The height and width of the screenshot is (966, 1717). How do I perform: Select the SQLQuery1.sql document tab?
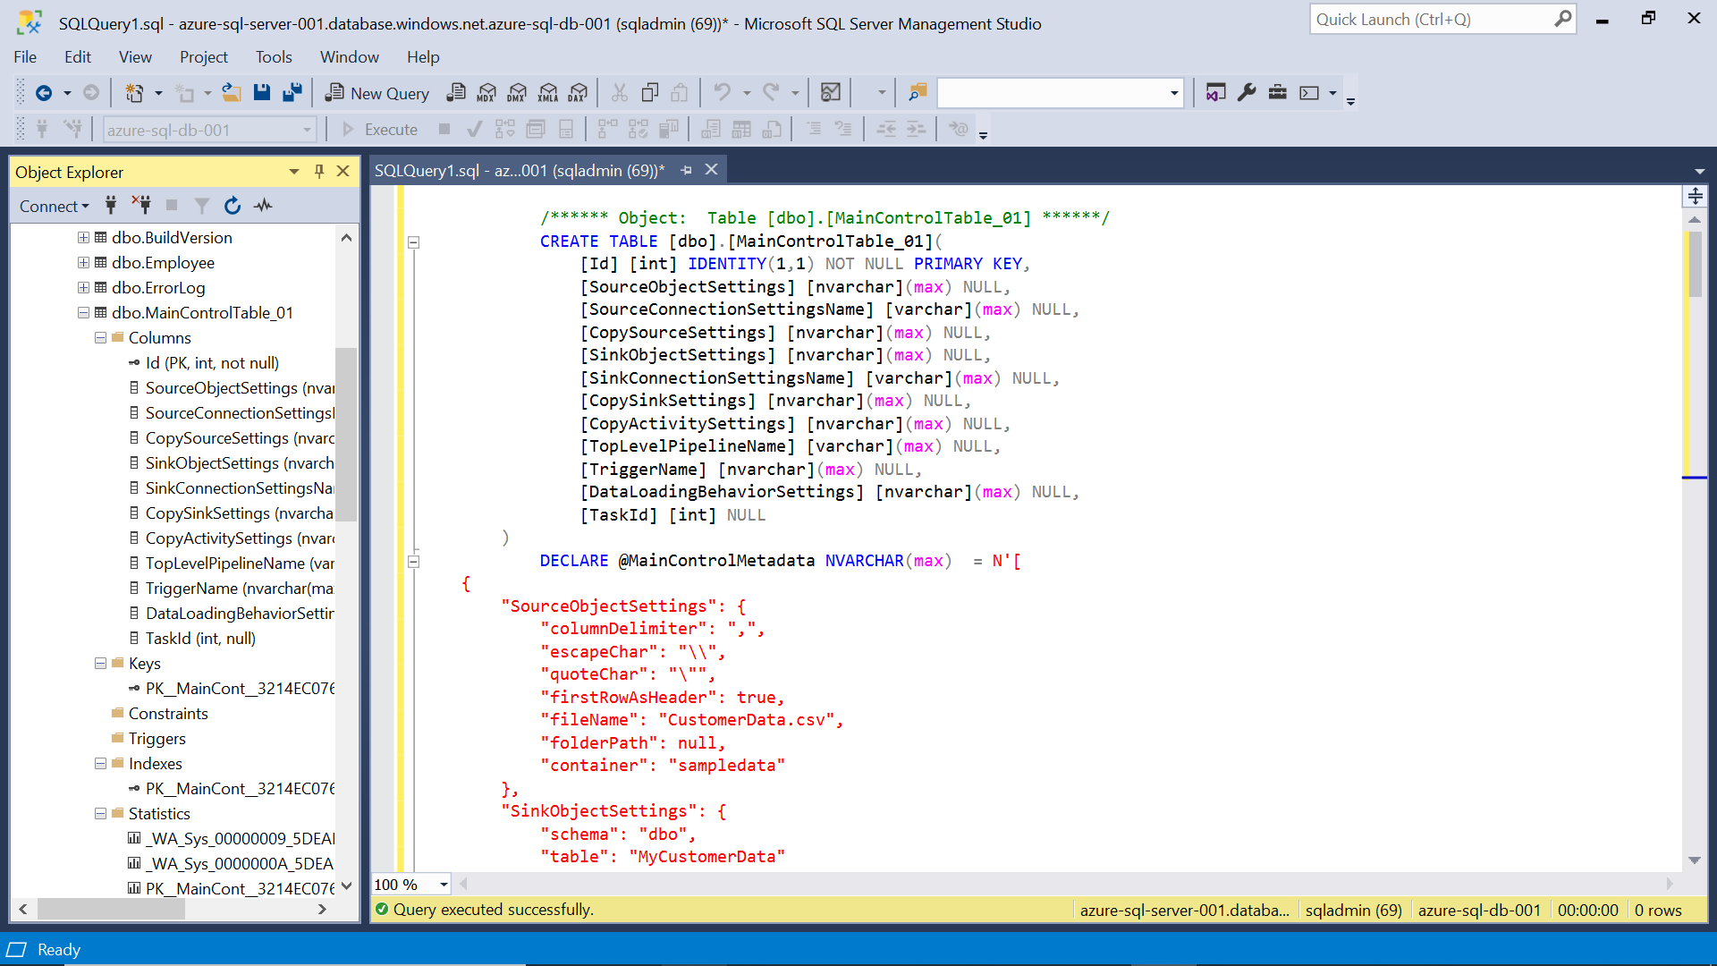pos(519,171)
